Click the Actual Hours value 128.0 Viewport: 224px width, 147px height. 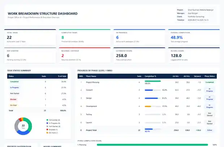pos(176,56)
